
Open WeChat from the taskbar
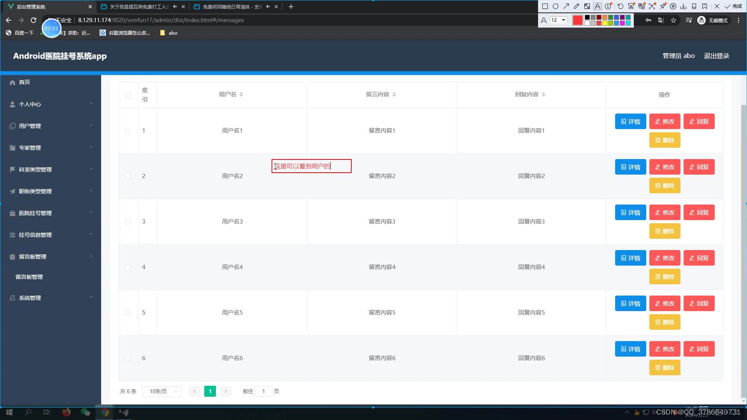pyautogui.click(x=85, y=412)
